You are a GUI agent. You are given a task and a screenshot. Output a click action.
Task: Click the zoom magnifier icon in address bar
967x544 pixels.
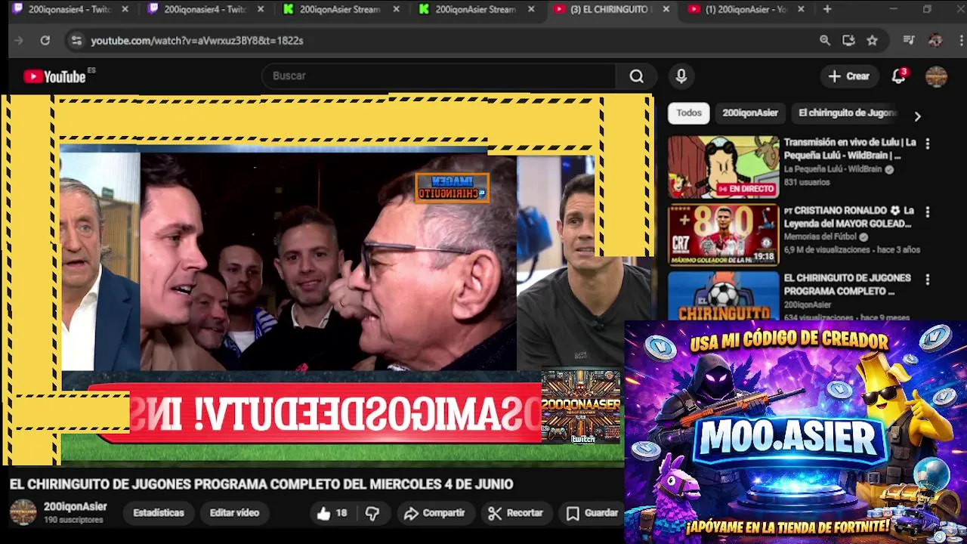(x=825, y=41)
